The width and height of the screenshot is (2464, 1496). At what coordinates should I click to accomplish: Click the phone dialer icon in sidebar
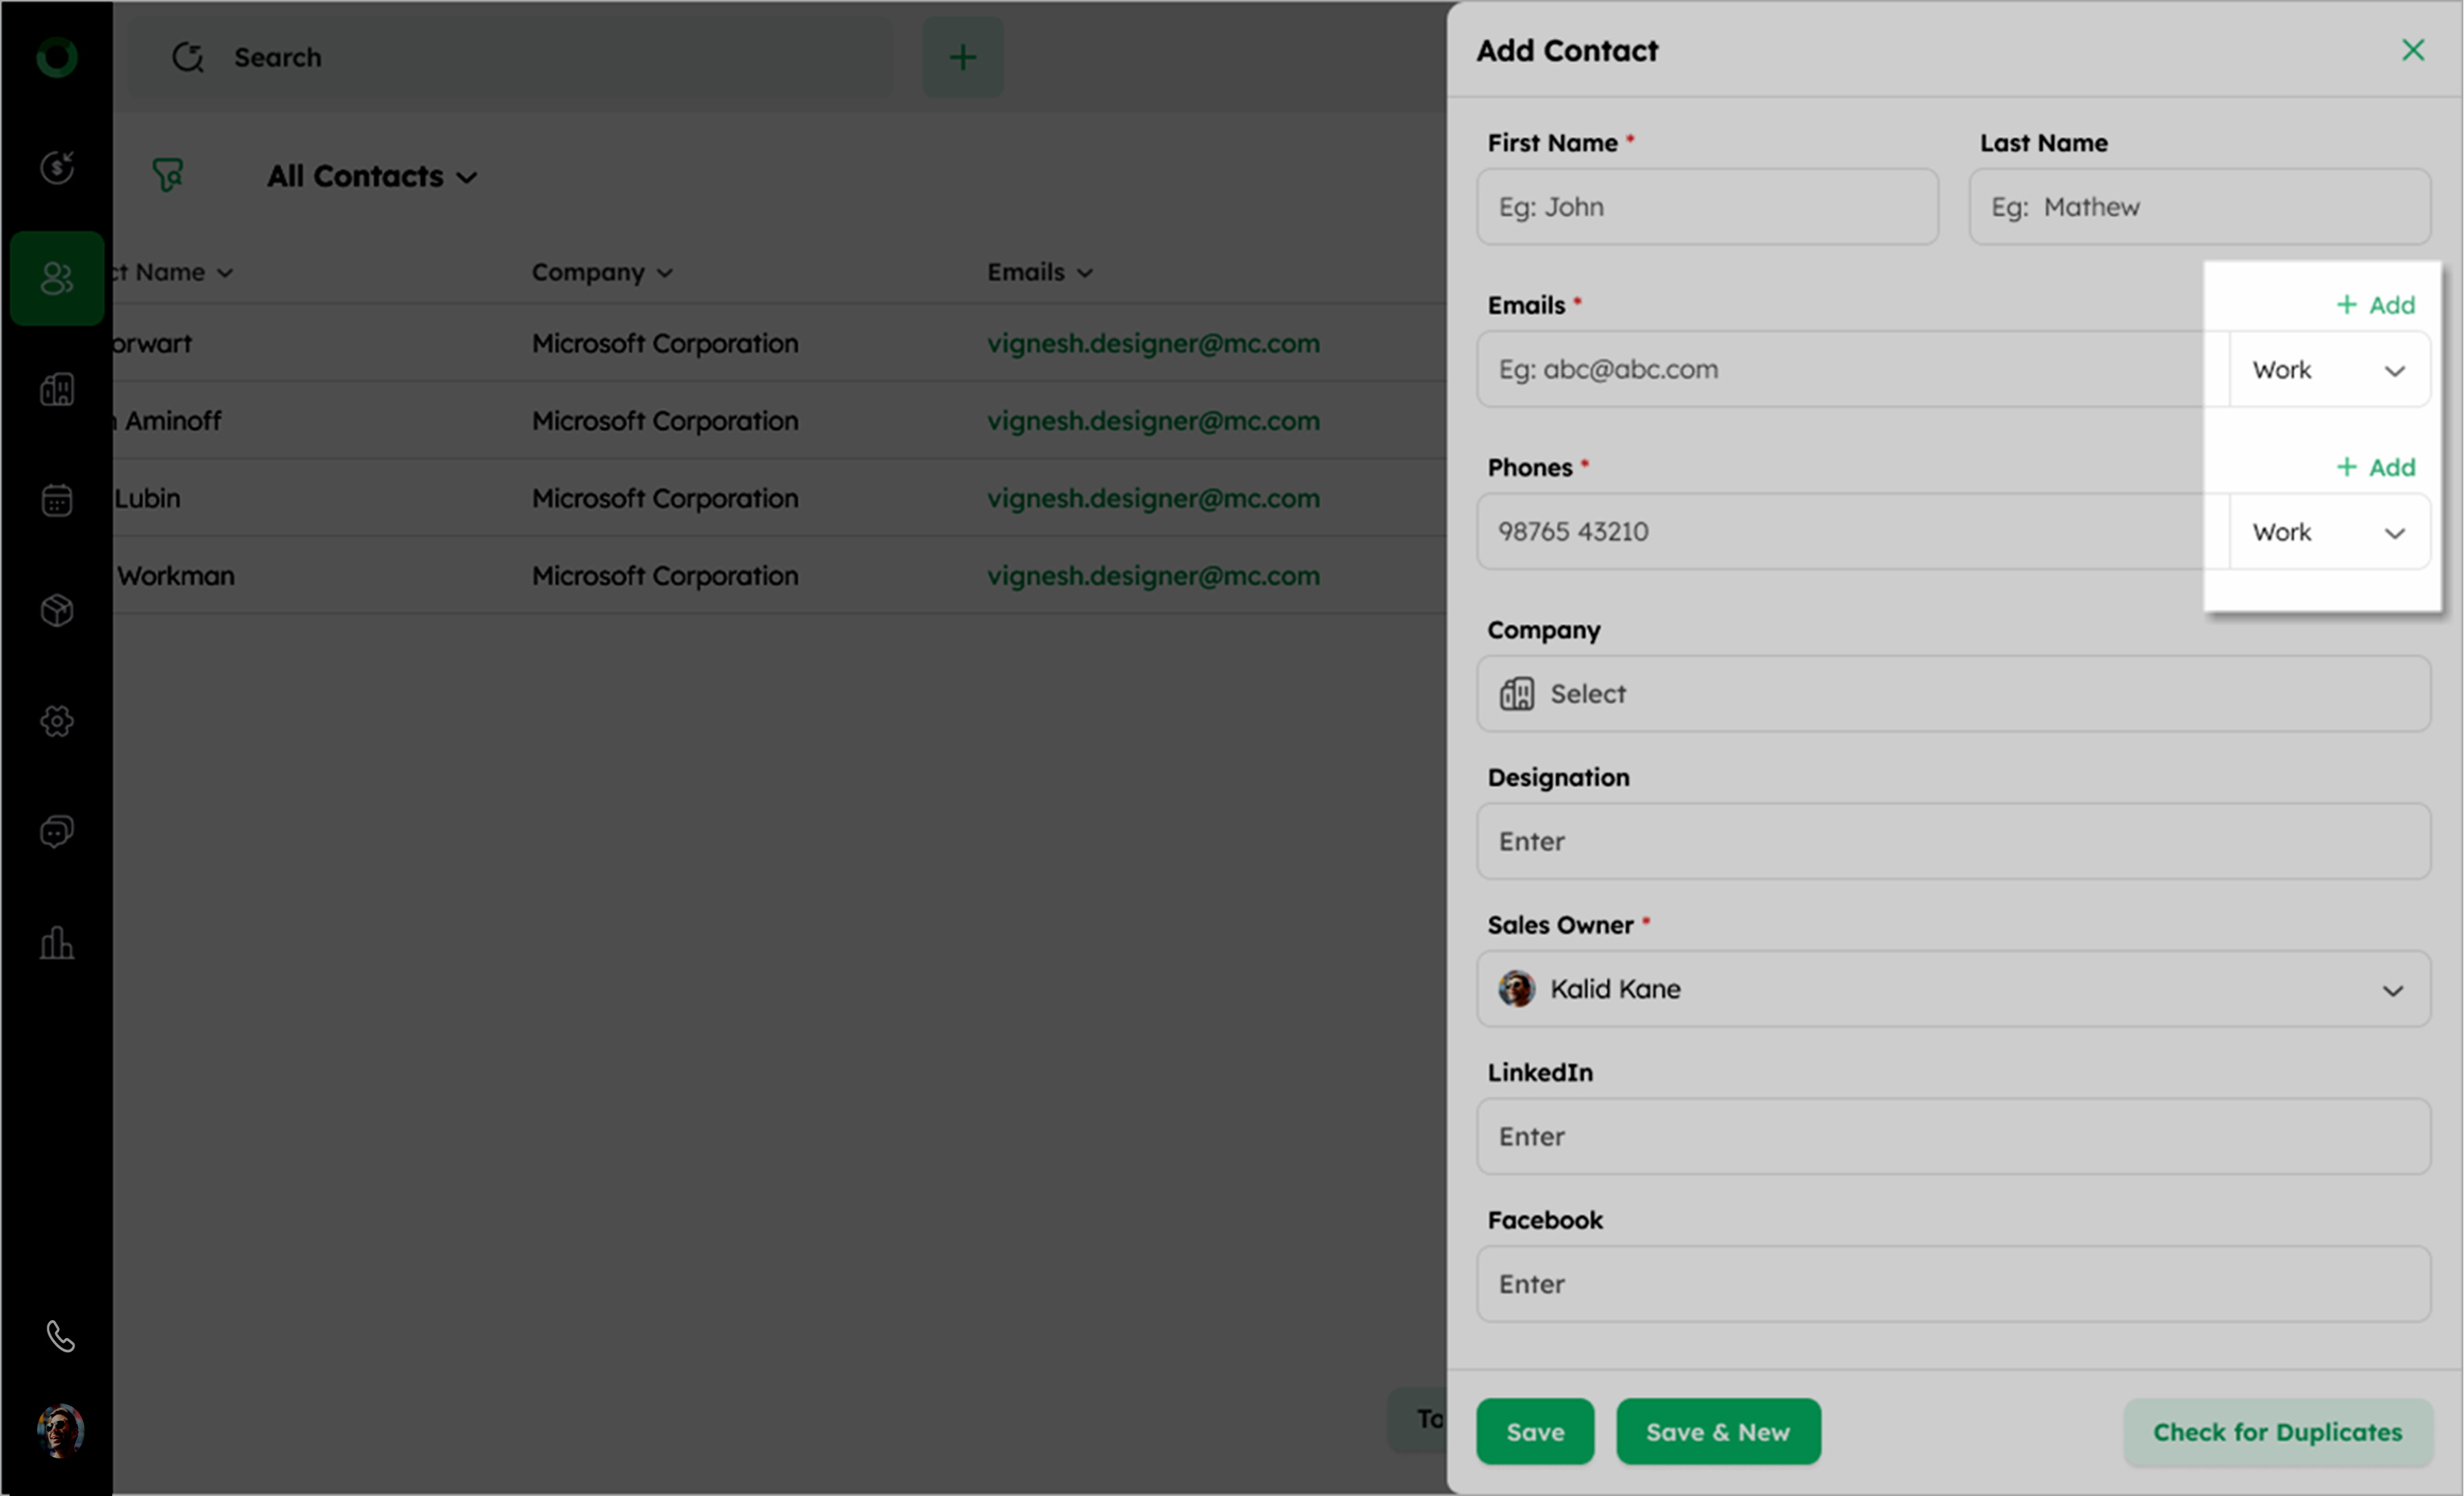point(60,1336)
